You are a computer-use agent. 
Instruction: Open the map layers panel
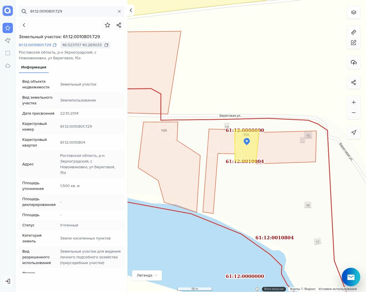click(x=353, y=12)
